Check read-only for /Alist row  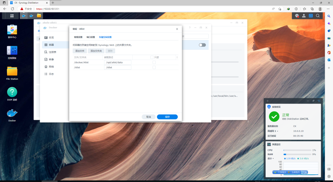[x=154, y=67]
